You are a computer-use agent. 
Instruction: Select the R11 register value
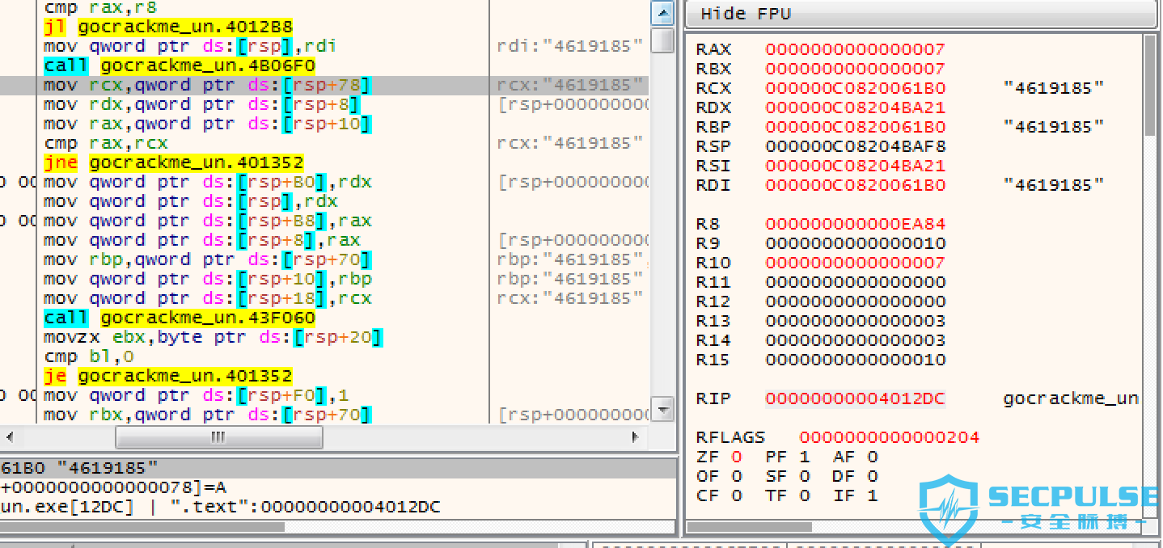(x=855, y=282)
